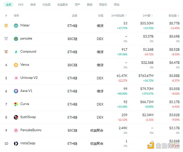Click the Aave V1 ghost icon

tap(16, 91)
